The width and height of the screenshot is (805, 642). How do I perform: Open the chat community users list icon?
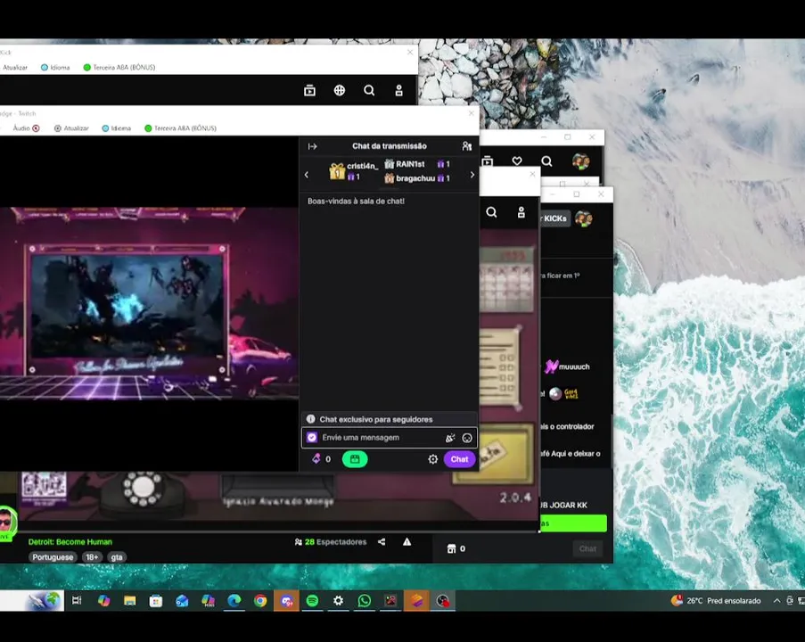click(466, 146)
